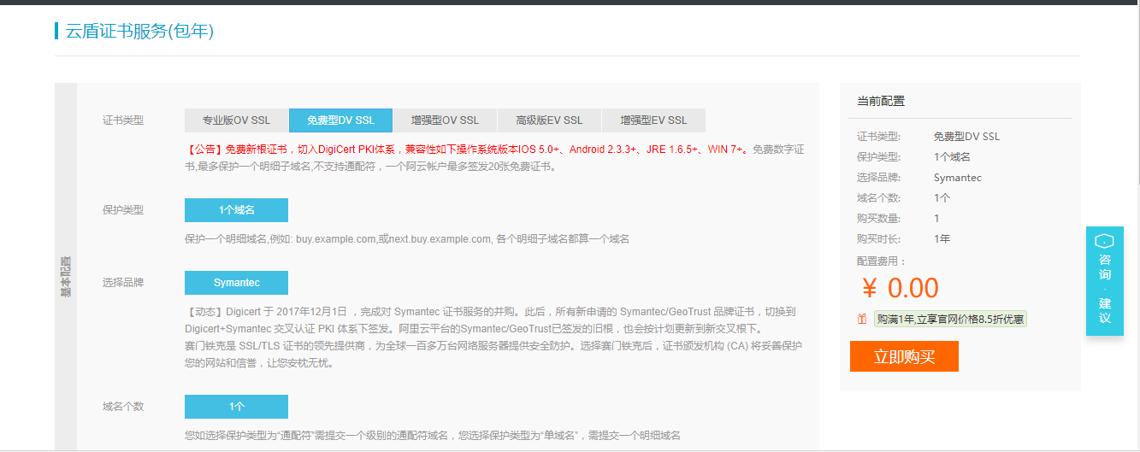
Task: Select 1个 under domain count
Action: [x=236, y=407]
